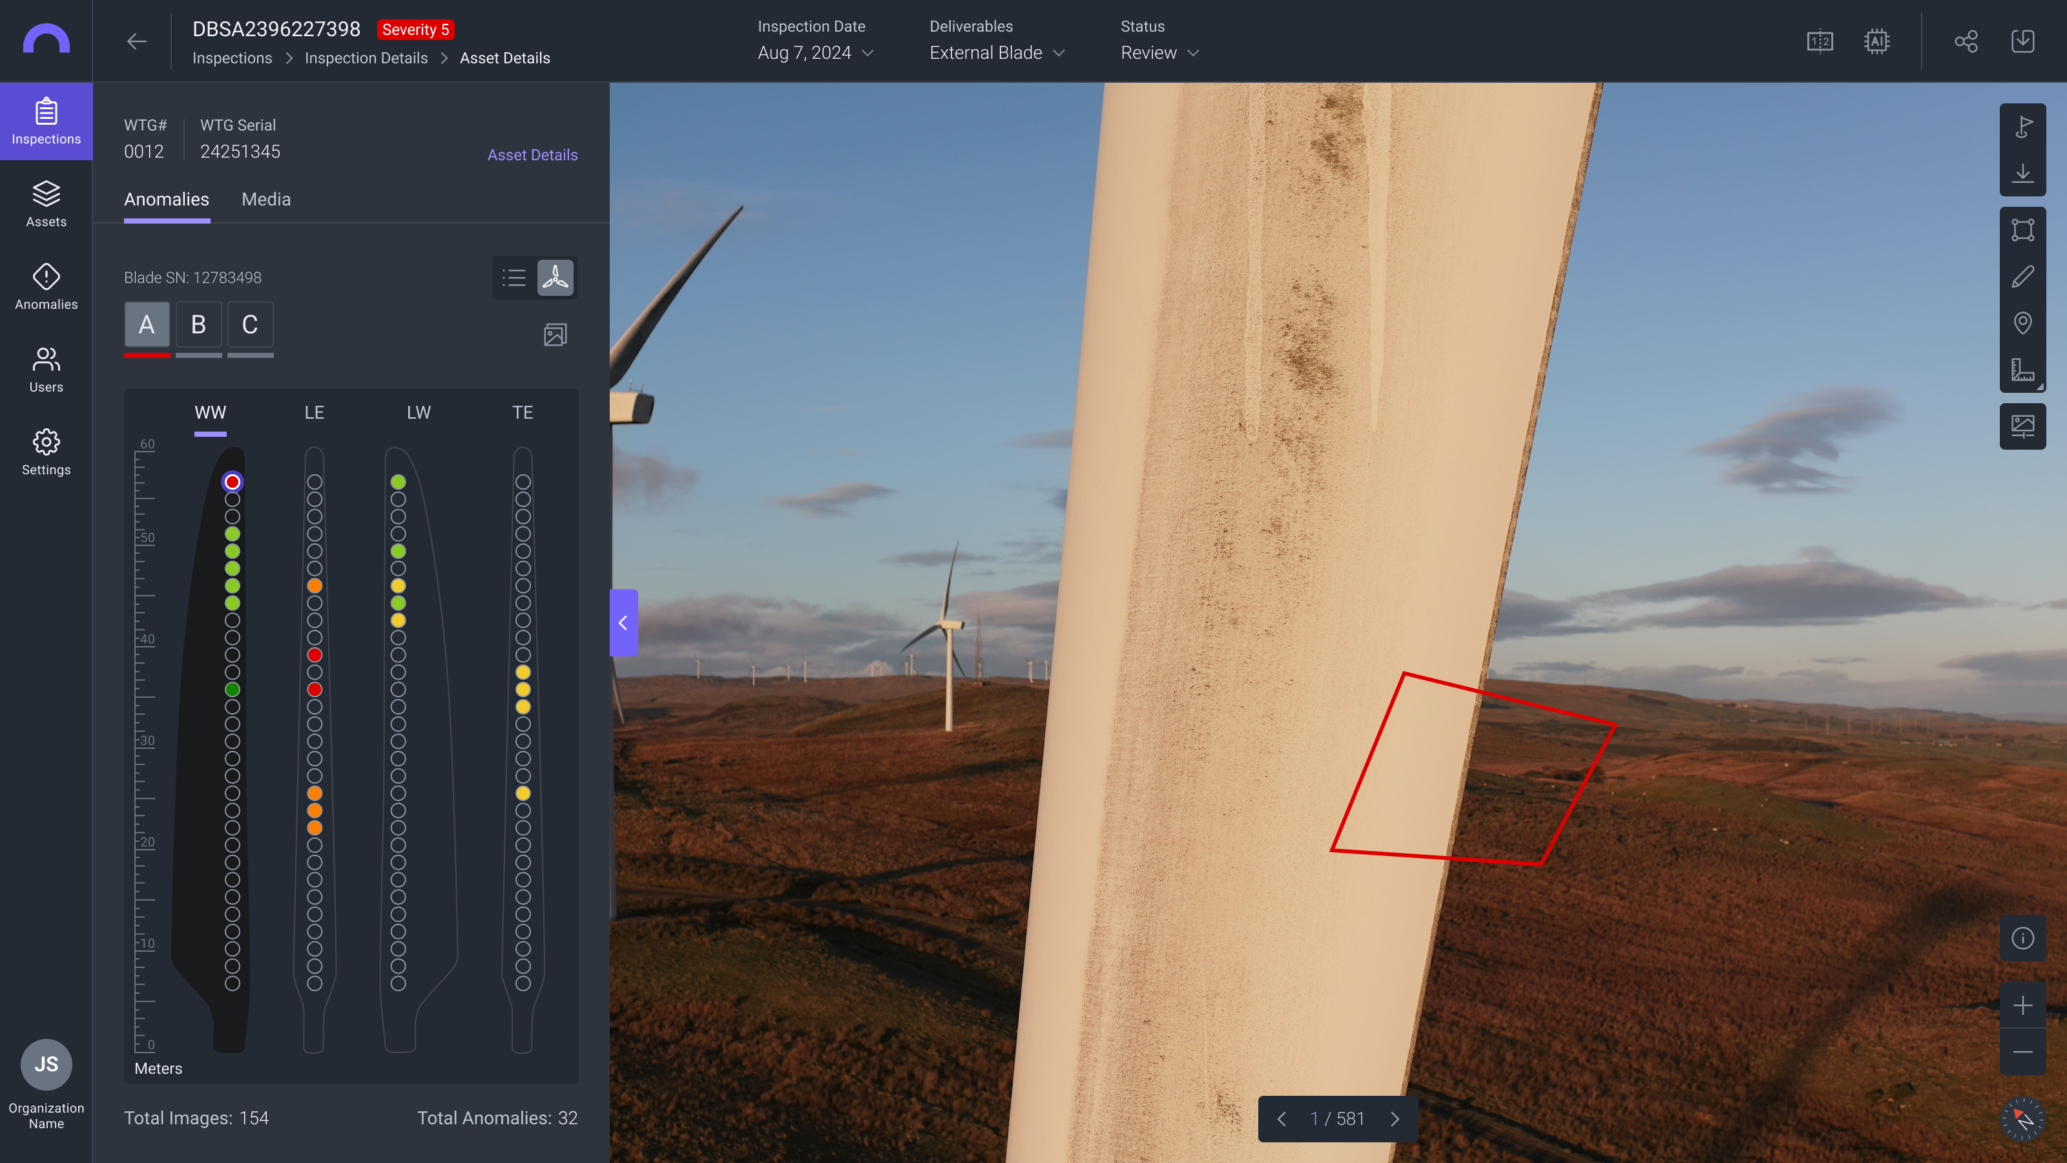Open the ruler measurement tool
This screenshot has height=1163, width=2067.
coord(2022,370)
